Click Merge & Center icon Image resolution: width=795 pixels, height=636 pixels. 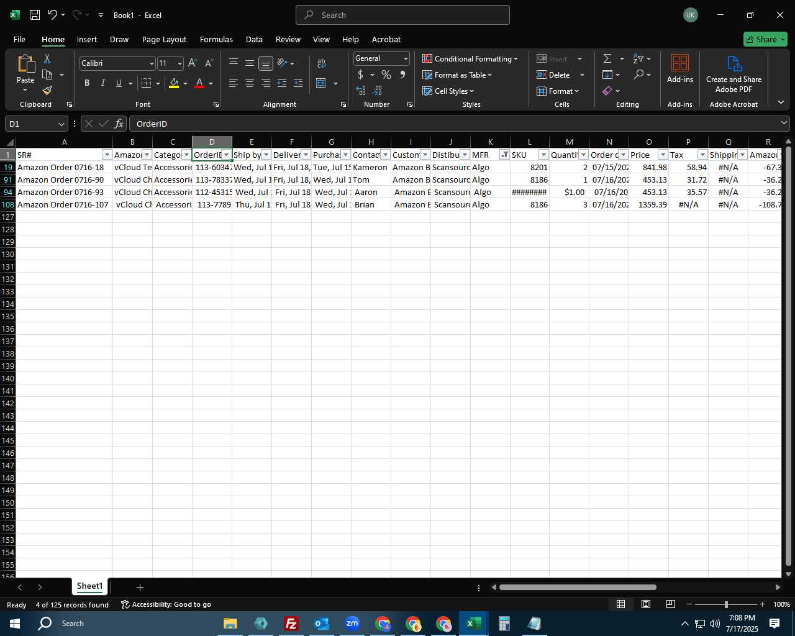[x=321, y=83]
